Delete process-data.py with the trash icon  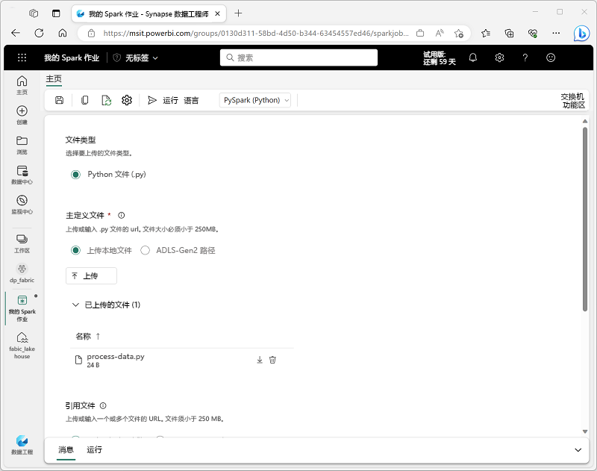(x=272, y=359)
